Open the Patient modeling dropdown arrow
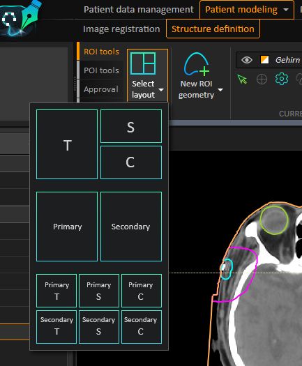This screenshot has width=302, height=366. tap(286, 10)
